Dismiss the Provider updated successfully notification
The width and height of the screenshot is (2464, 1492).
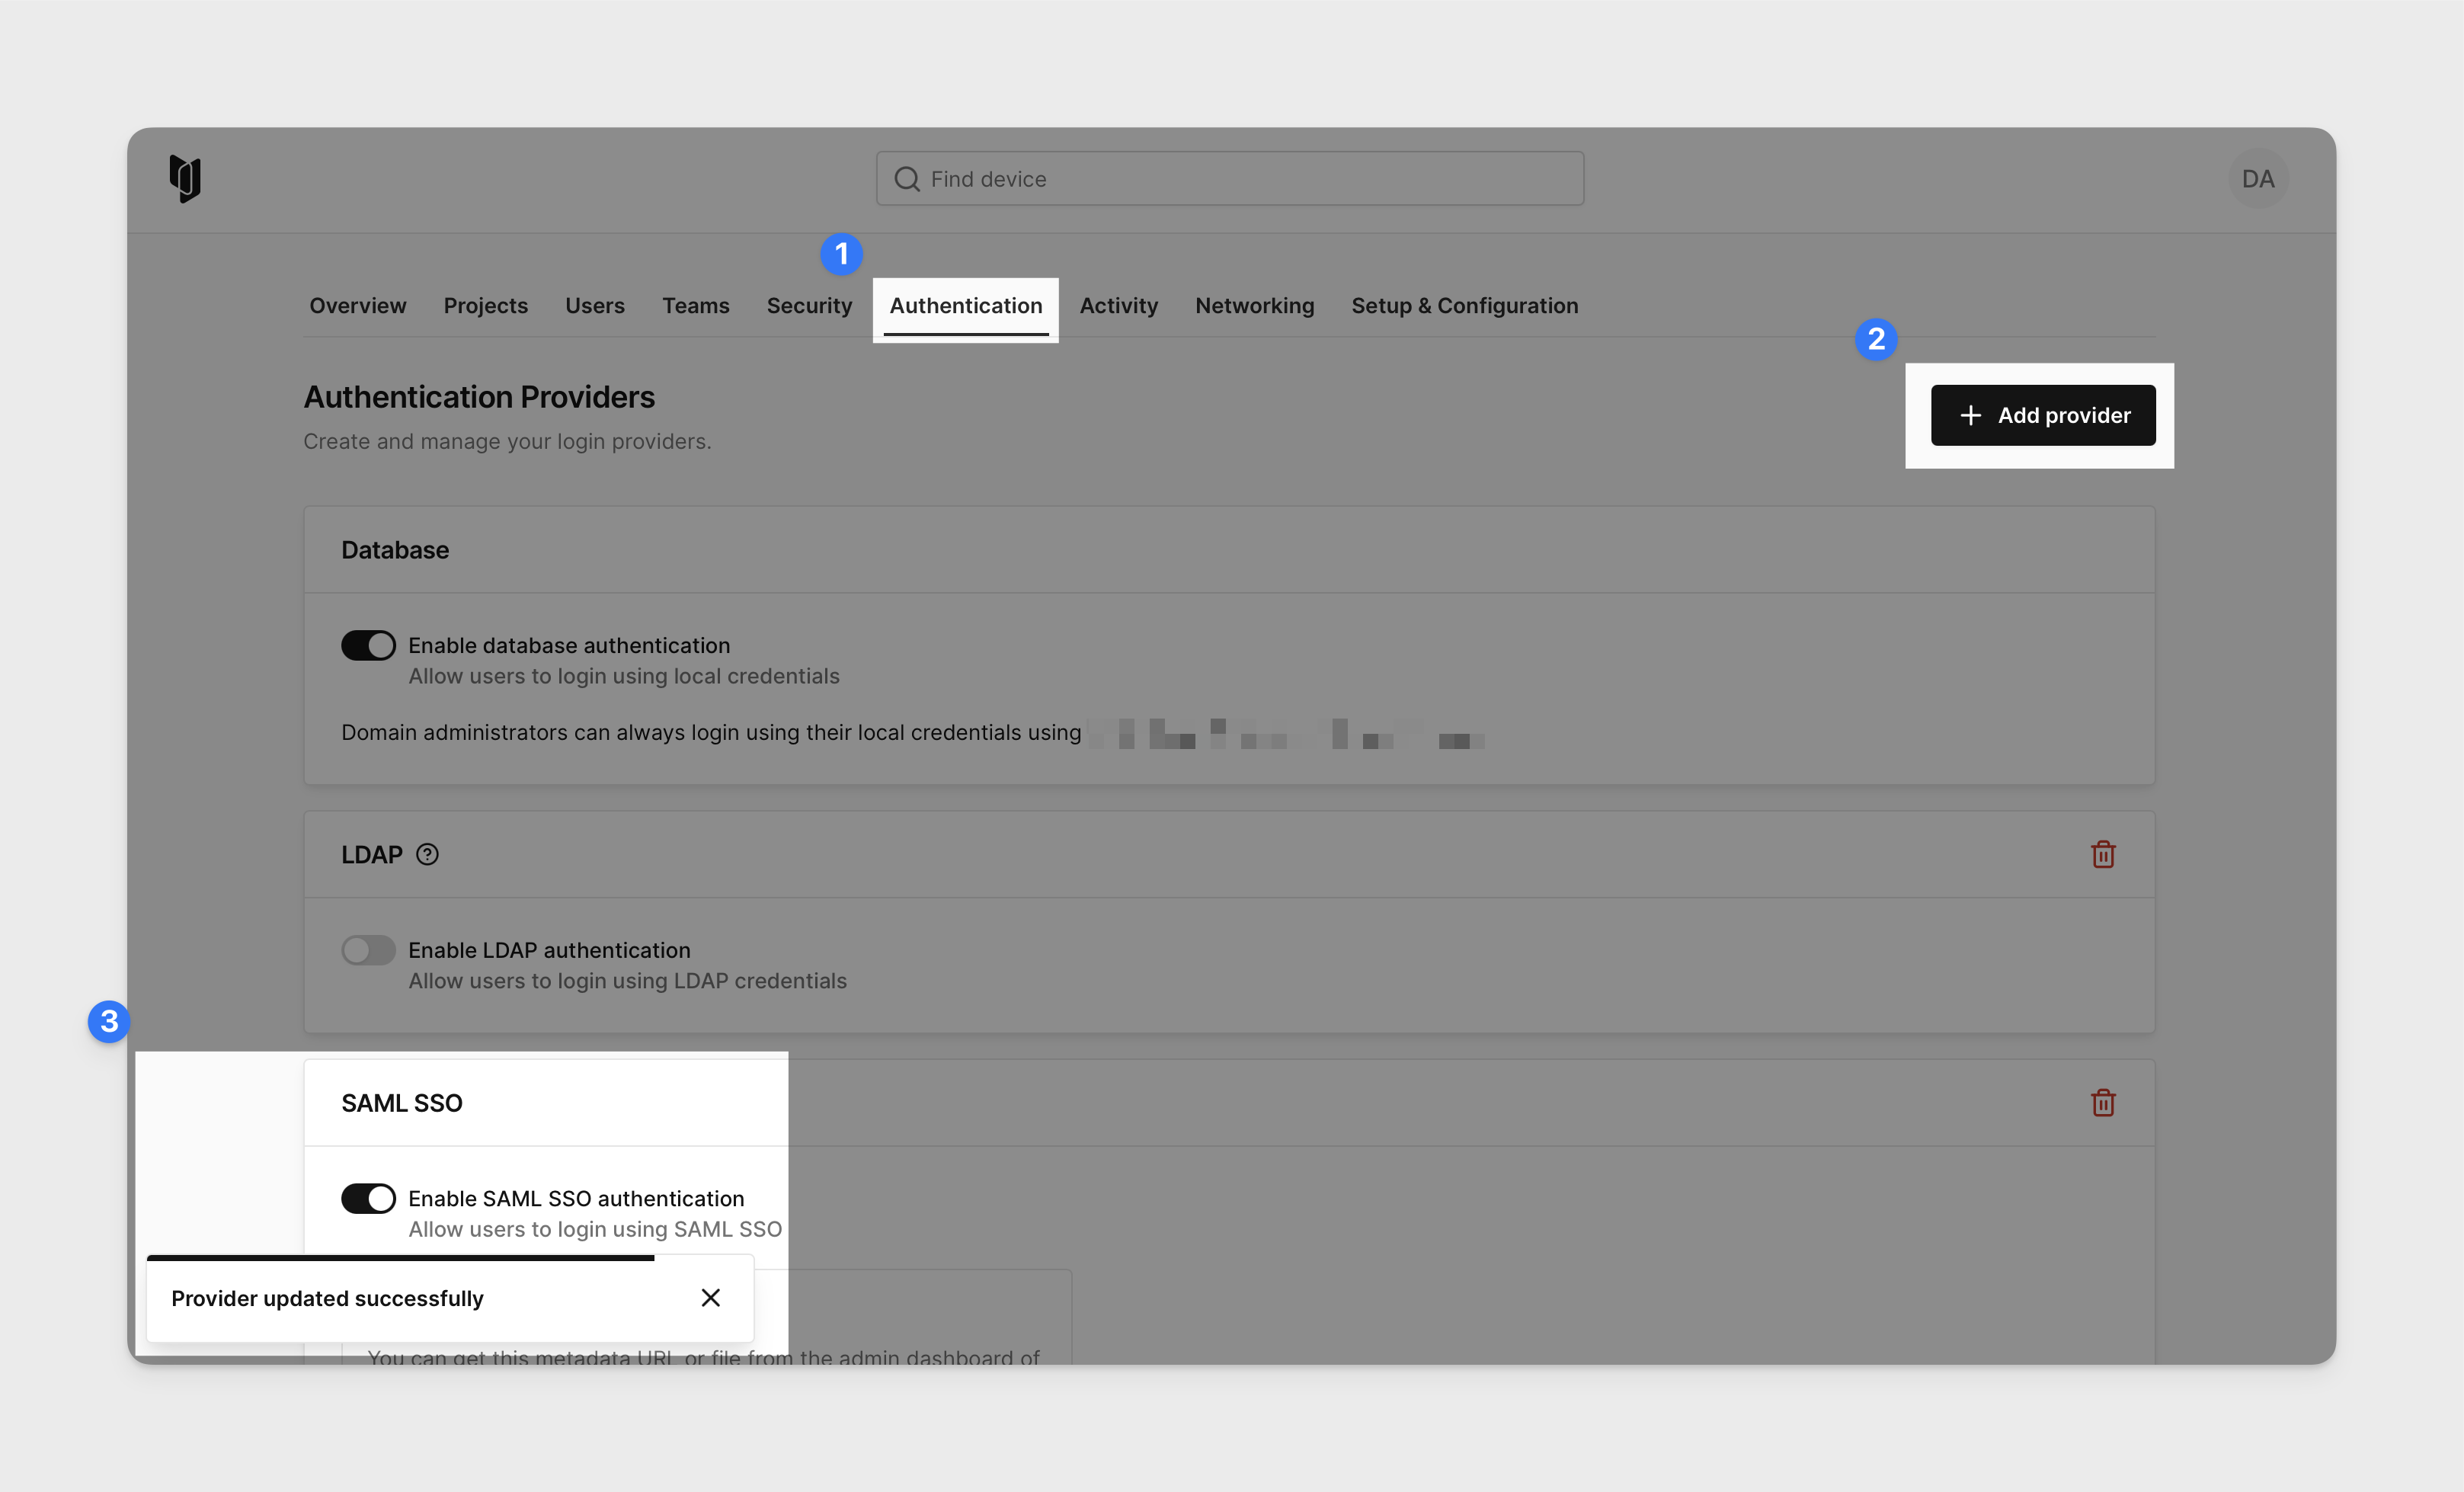[x=711, y=1297]
